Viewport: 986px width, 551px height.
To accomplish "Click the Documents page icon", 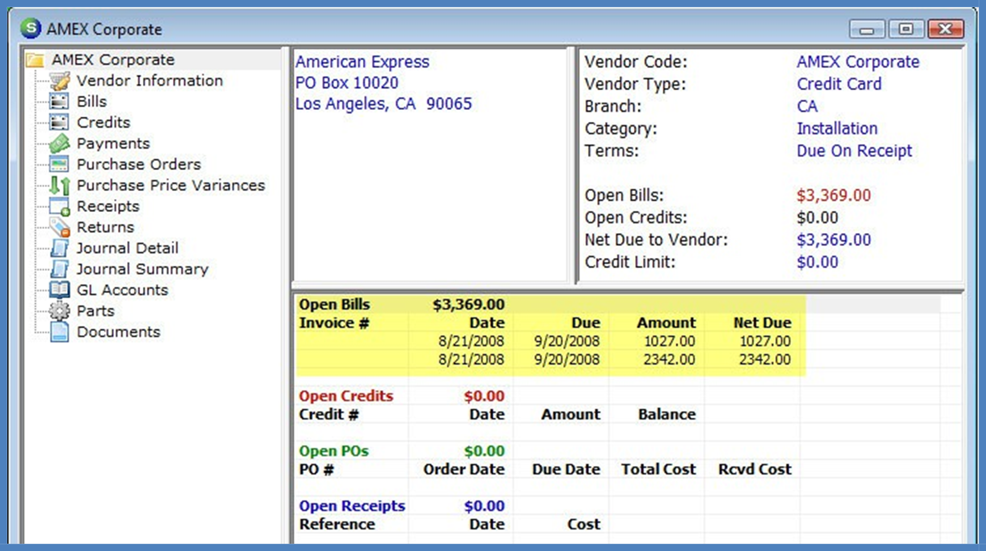I will 59,332.
